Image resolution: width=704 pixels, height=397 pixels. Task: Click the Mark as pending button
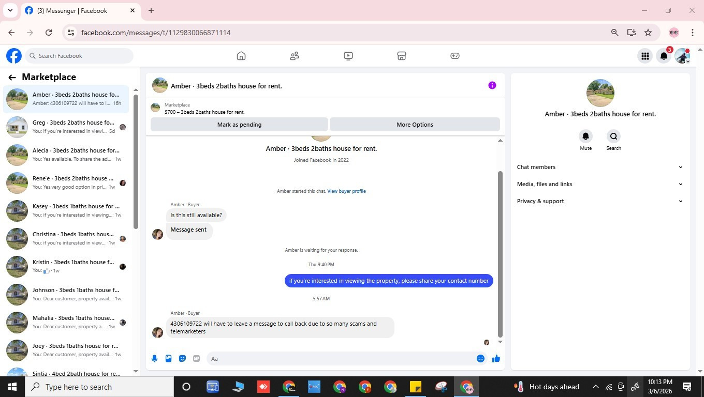239,125
